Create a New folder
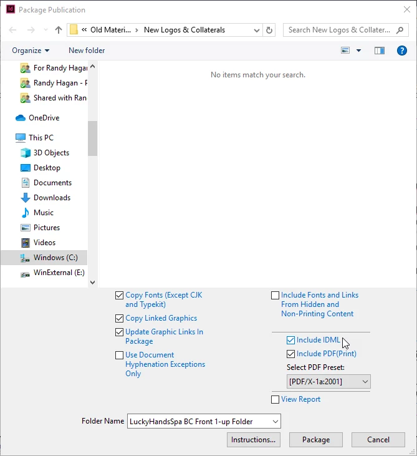This screenshot has height=456, width=417. (x=87, y=51)
